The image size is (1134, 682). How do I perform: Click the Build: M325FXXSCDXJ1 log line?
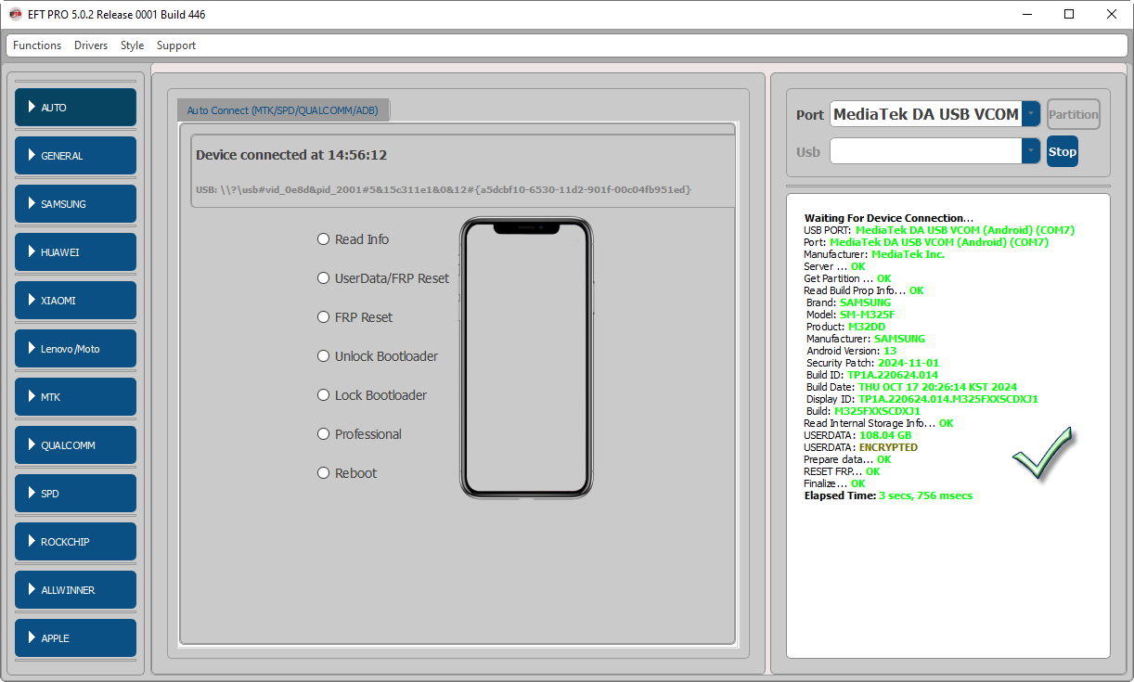[863, 411]
